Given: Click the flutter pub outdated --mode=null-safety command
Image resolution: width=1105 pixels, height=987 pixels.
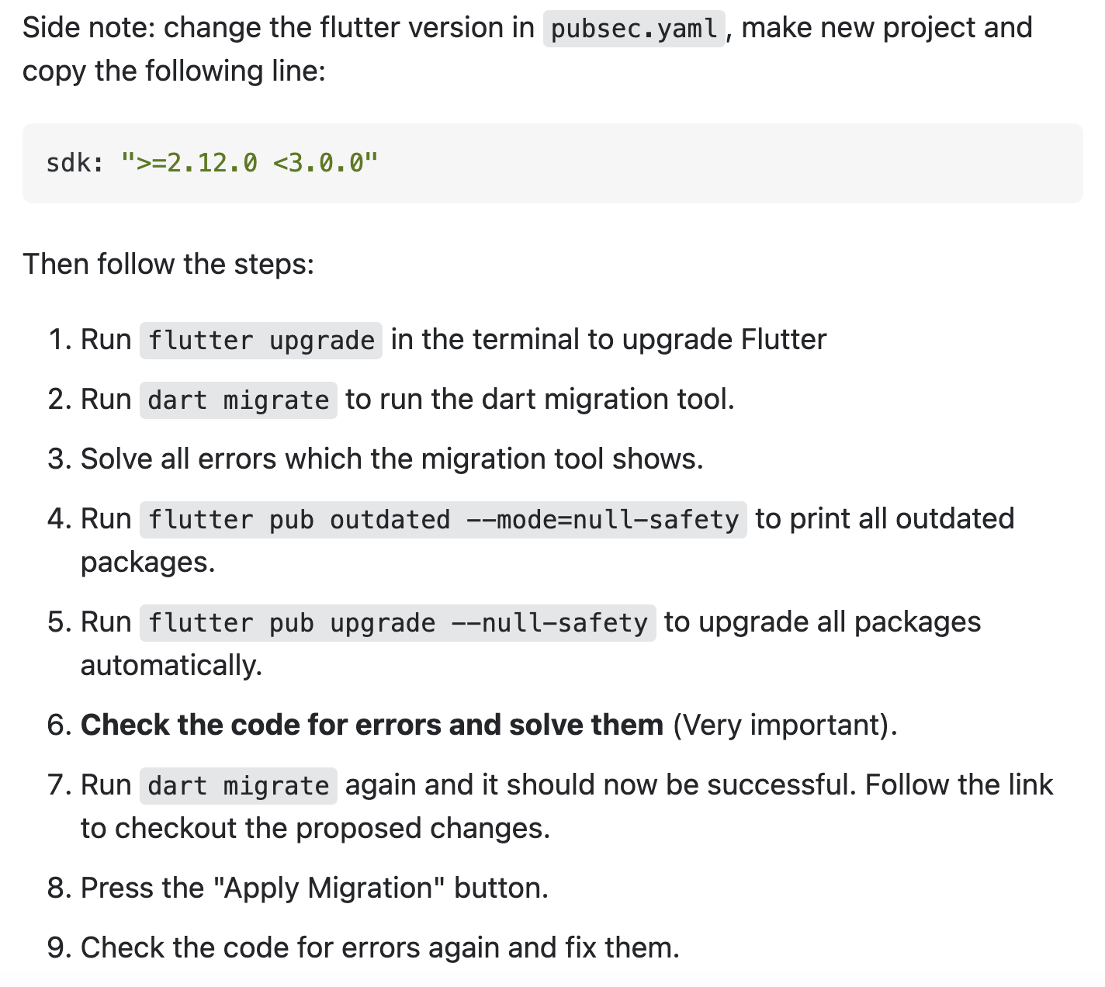Looking at the screenshot, I should click(443, 520).
